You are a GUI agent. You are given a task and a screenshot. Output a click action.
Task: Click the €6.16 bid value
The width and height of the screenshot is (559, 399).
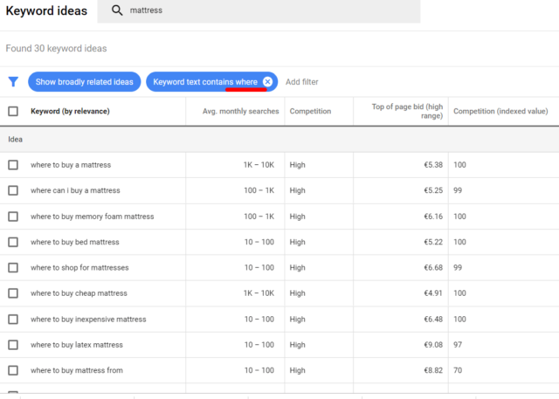(x=433, y=217)
